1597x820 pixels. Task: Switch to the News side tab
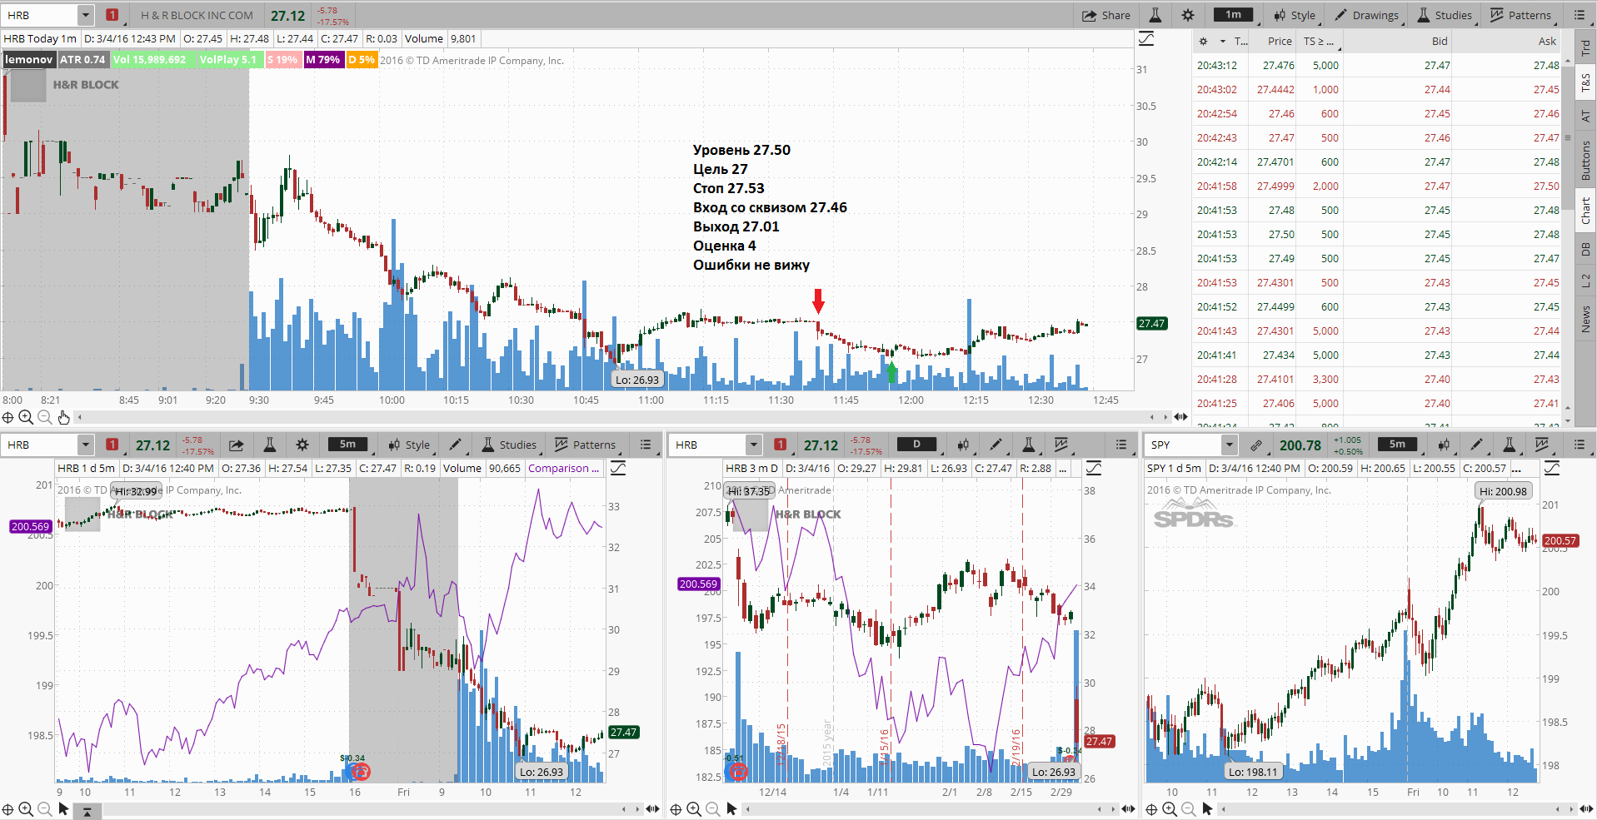point(1585,318)
